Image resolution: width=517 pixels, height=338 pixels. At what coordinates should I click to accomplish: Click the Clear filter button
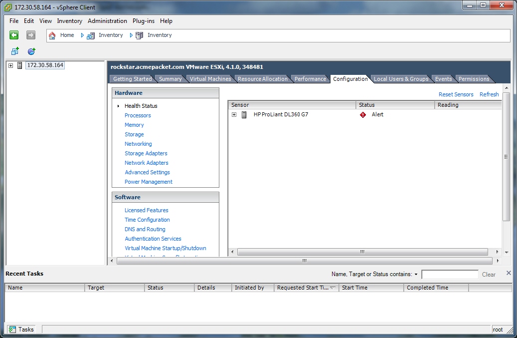pyautogui.click(x=489, y=275)
